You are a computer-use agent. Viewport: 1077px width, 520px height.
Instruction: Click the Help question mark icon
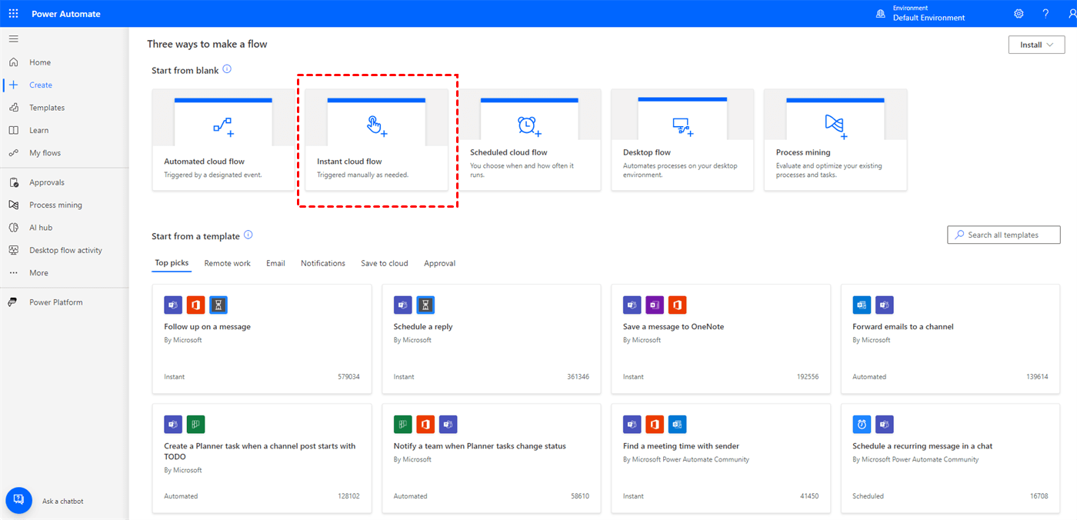coord(1045,14)
